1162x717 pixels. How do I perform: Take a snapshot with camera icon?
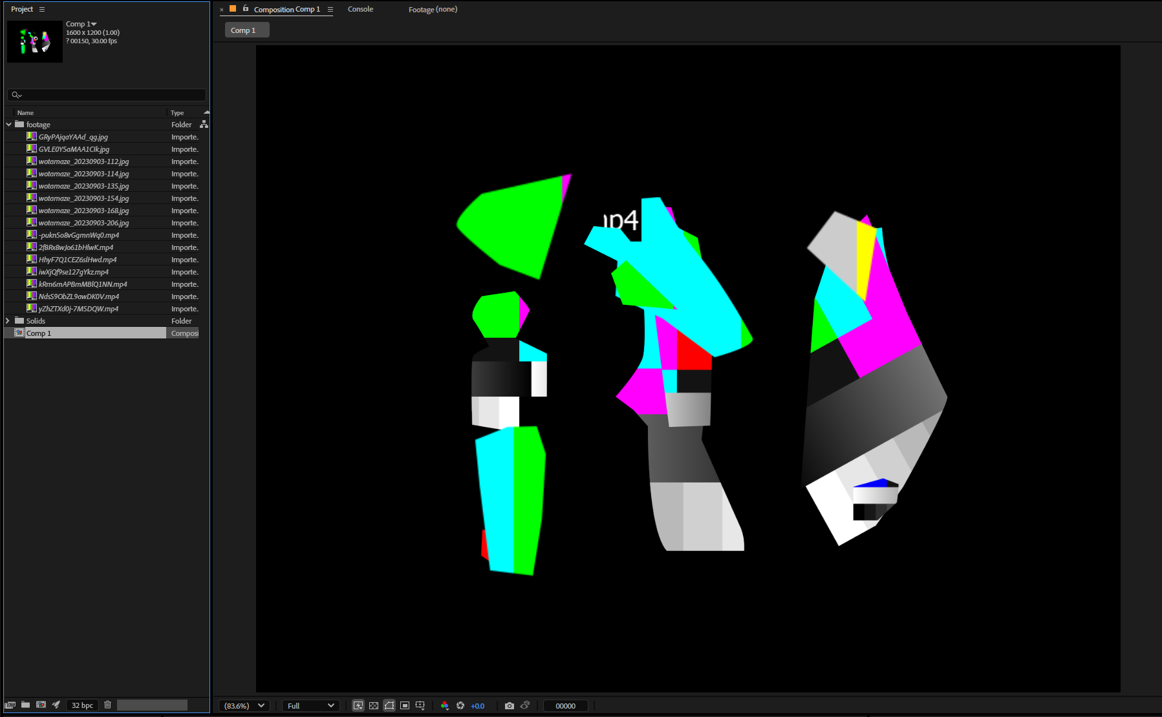click(x=510, y=705)
